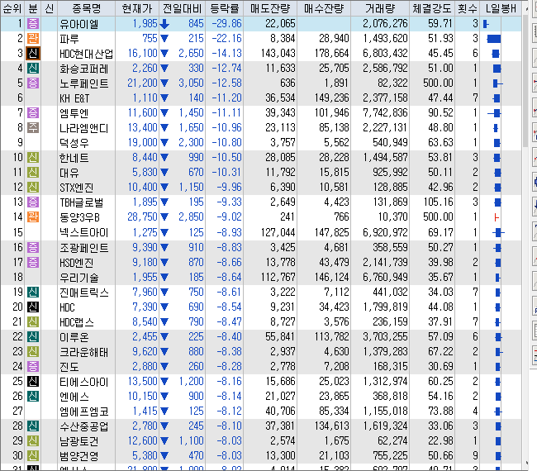Click the black 신 badge beside 티에스아이
Image resolution: width=537 pixels, height=471 pixels.
click(x=33, y=381)
